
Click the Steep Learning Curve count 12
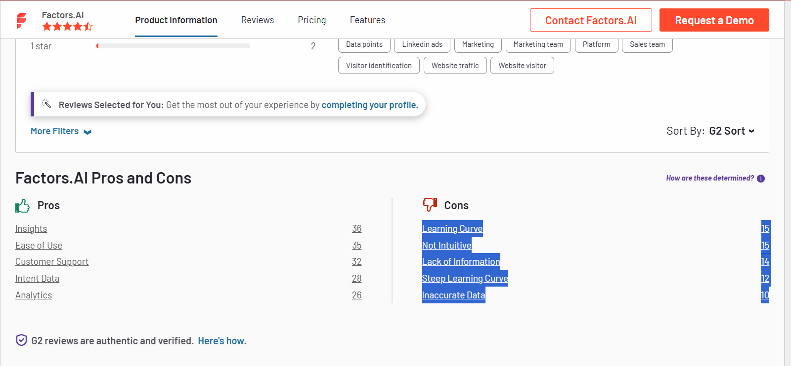point(765,279)
